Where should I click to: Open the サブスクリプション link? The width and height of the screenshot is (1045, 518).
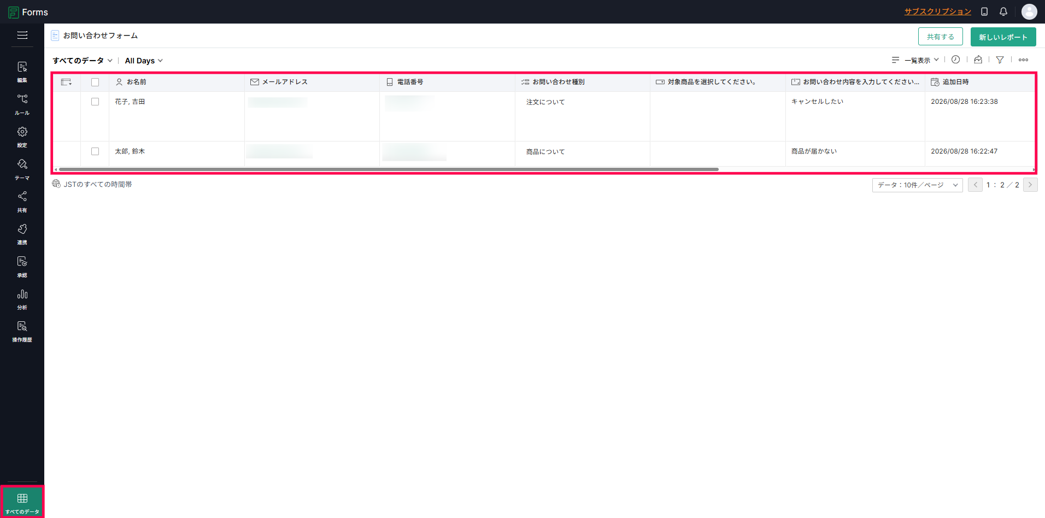pyautogui.click(x=937, y=11)
